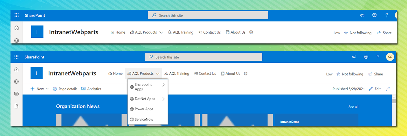Viewport: 407px width, 136px height.
Task: Open news icon in bottom window sidebar
Action: 17,94
